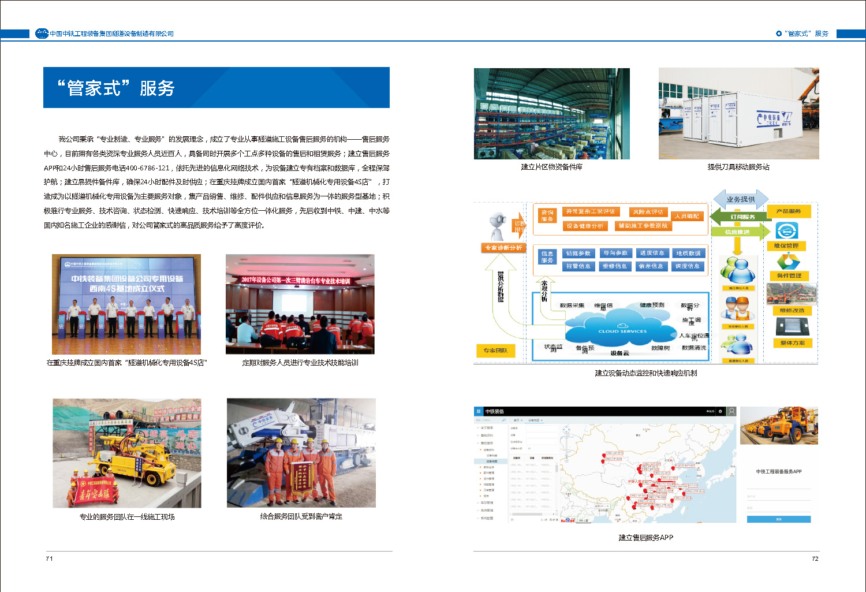Click the blue icon above 维保管理

[x=786, y=231]
